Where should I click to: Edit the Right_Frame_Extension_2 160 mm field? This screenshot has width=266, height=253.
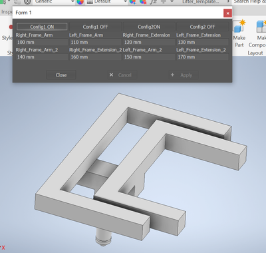tap(95, 57)
